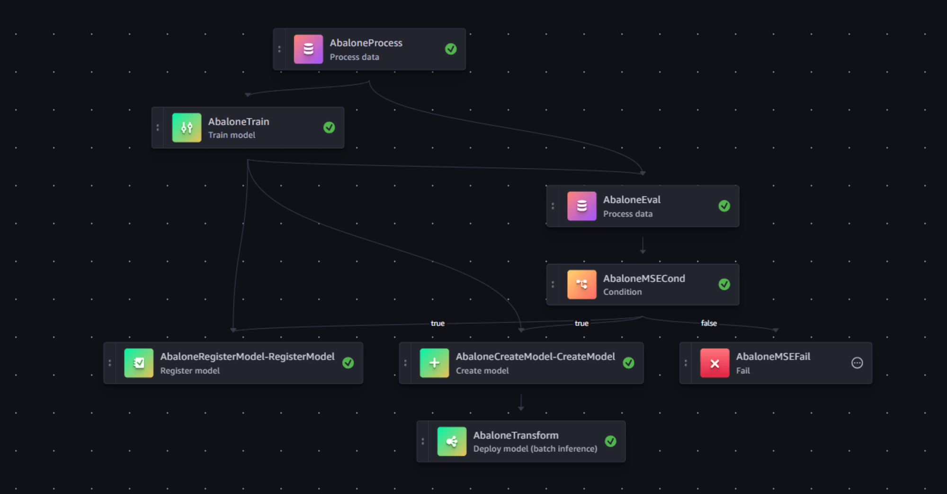The width and height of the screenshot is (947, 494).
Task: Click the AbaloneCreateModel plus icon
Action: coord(434,363)
